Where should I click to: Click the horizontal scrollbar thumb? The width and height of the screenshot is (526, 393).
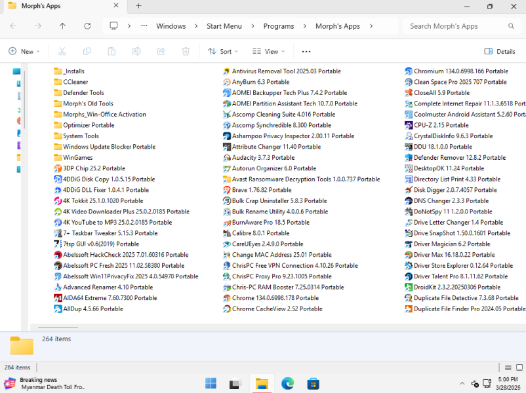coord(58,327)
